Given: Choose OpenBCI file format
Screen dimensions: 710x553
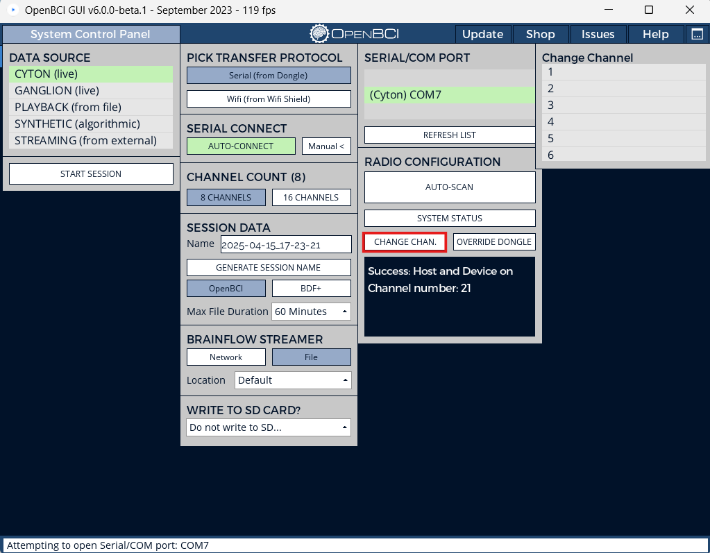Looking at the screenshot, I should 226,288.
